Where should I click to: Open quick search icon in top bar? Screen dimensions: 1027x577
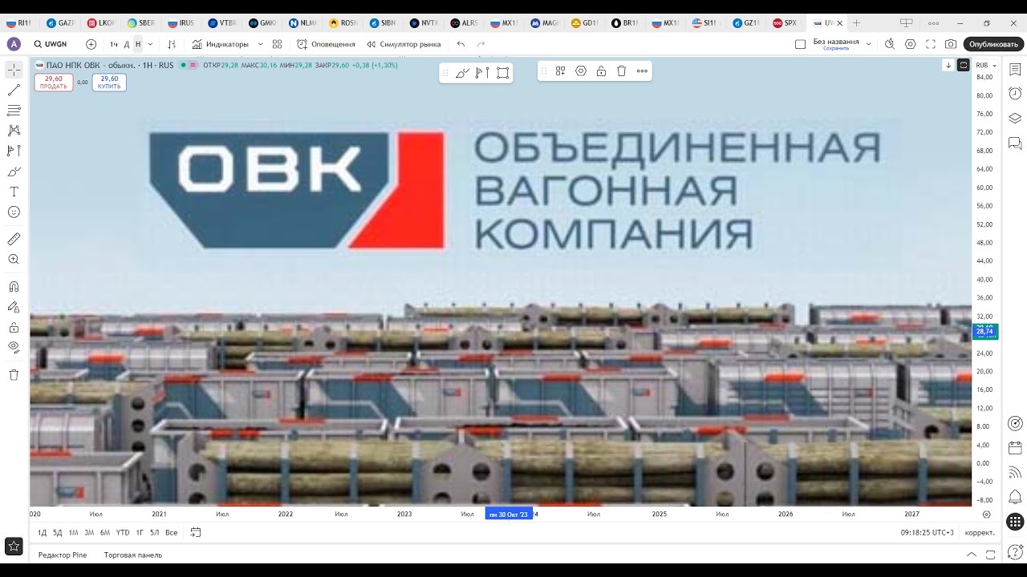click(x=889, y=44)
